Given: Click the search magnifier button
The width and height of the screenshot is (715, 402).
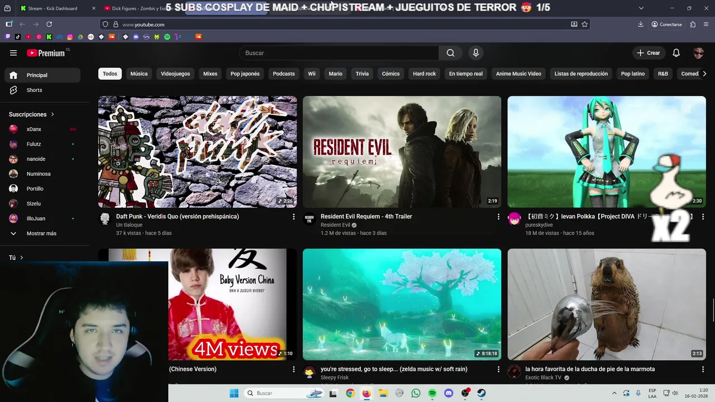Looking at the screenshot, I should (450, 53).
